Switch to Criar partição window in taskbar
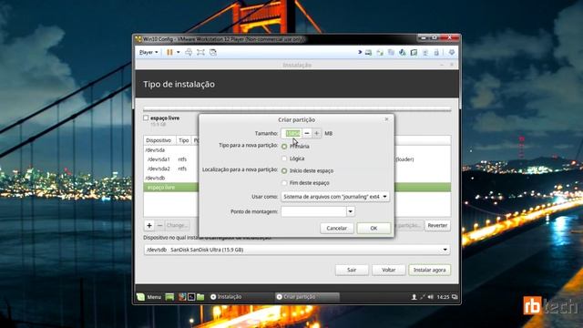 point(307,297)
